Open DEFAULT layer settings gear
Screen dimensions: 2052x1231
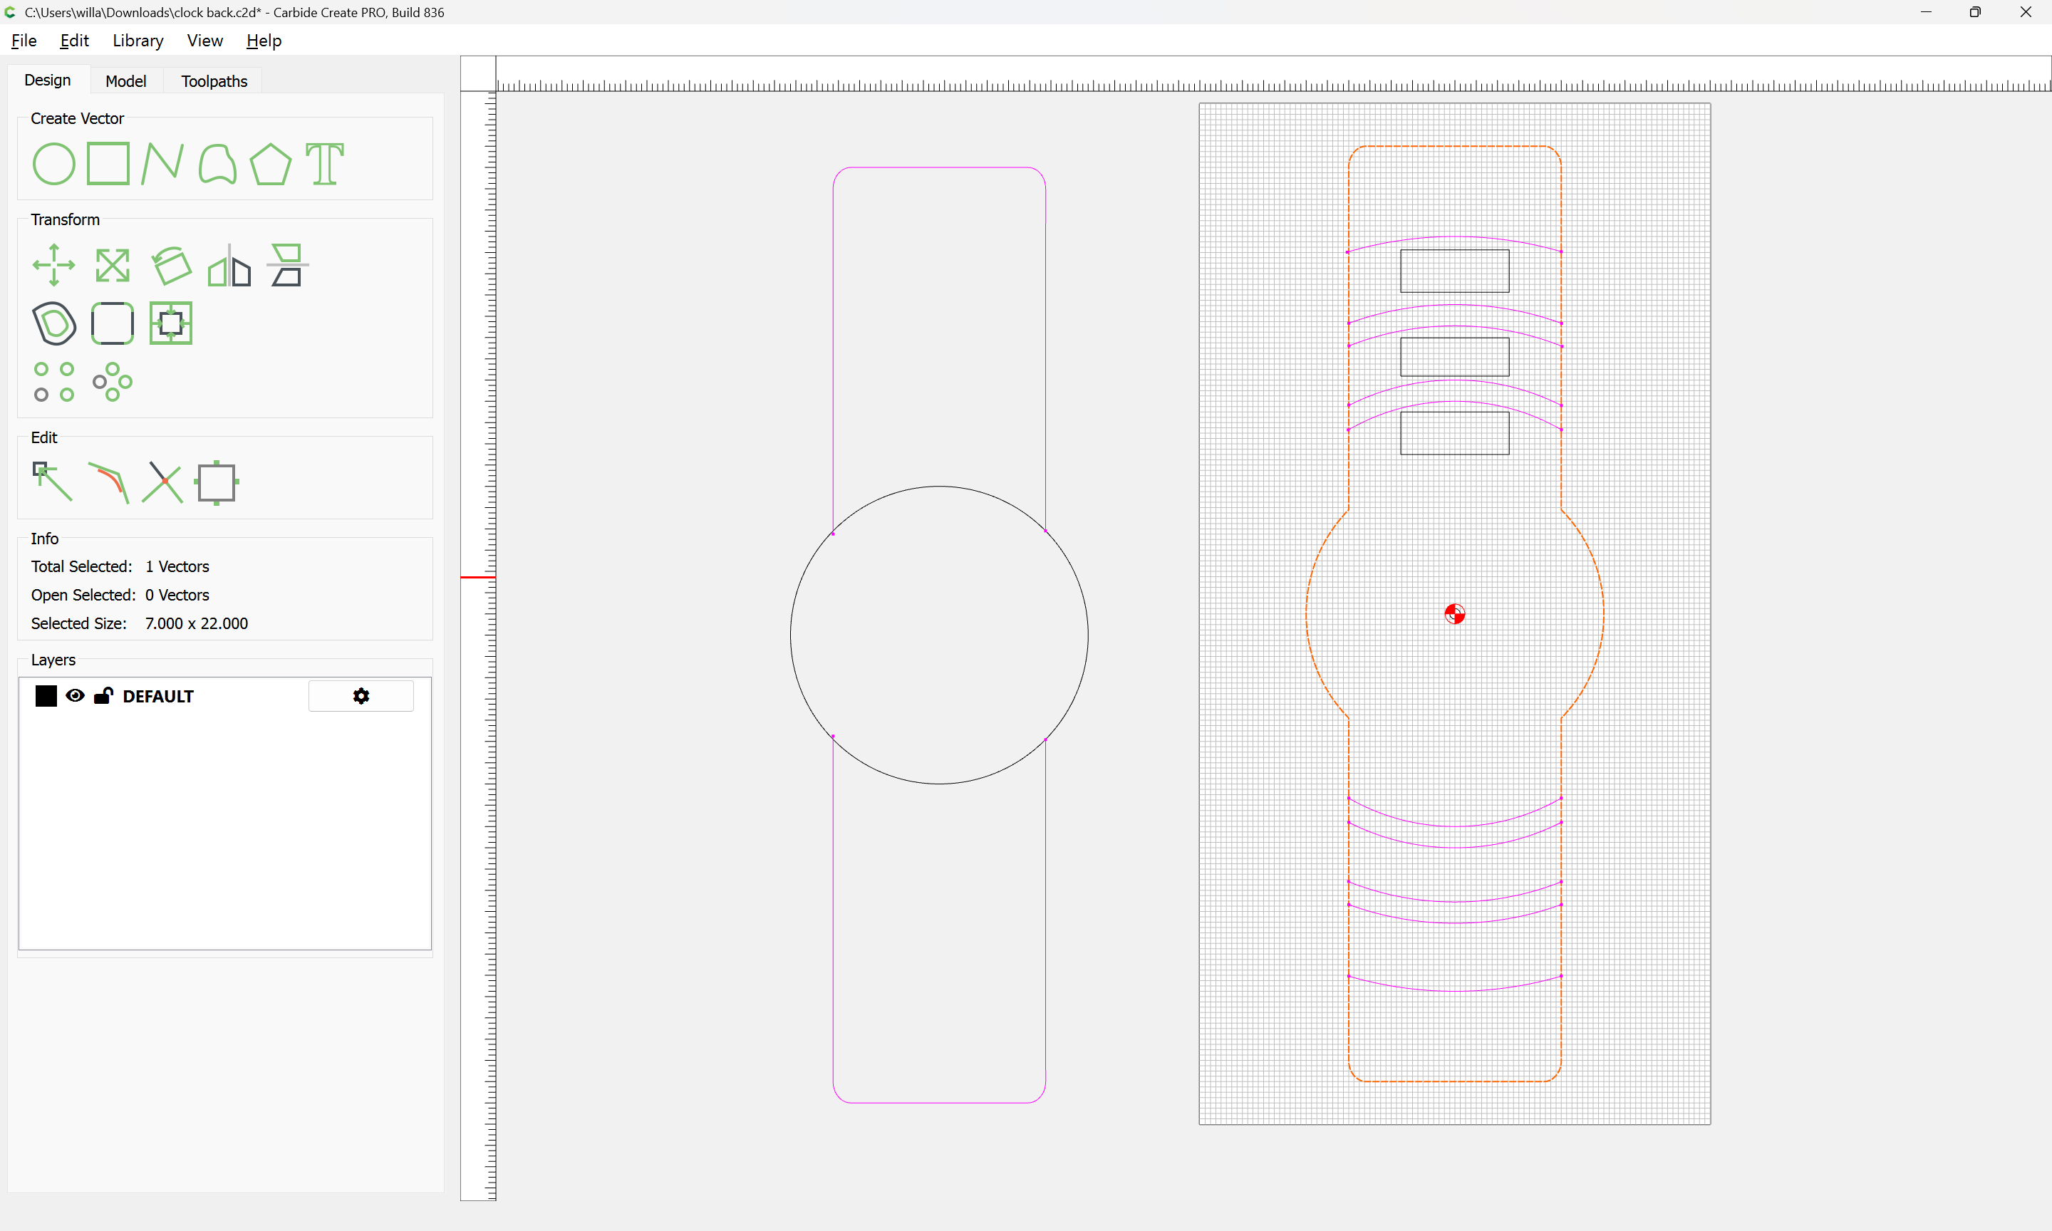[361, 696]
